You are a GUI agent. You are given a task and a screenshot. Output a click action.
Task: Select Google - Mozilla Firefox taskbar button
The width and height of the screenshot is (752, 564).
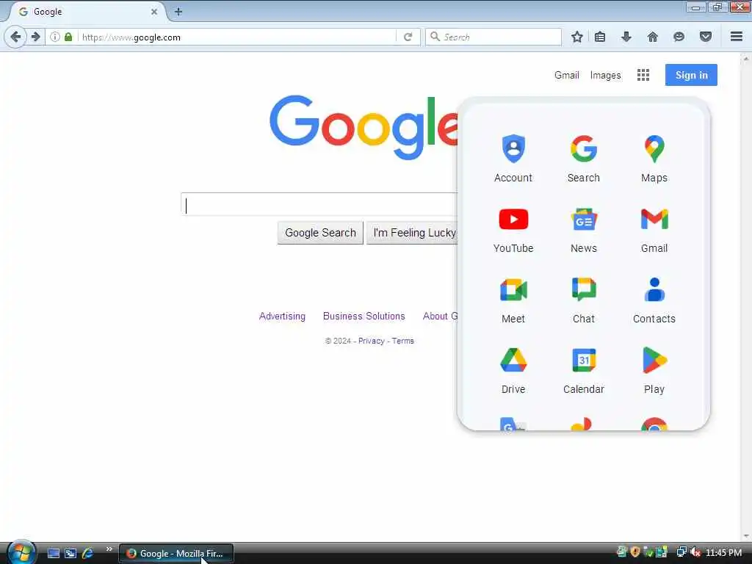point(176,553)
